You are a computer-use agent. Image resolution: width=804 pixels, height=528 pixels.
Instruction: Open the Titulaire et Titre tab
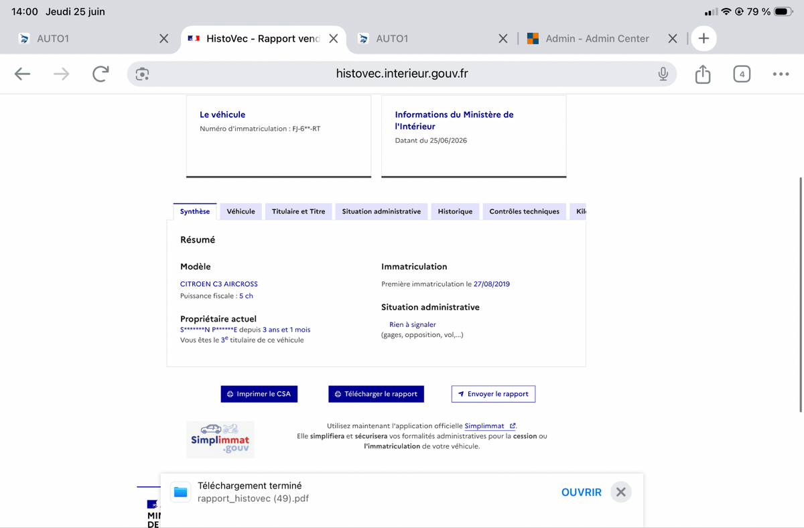pos(298,211)
